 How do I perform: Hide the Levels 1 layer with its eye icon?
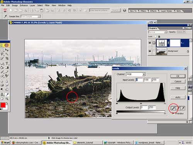point(150,43)
